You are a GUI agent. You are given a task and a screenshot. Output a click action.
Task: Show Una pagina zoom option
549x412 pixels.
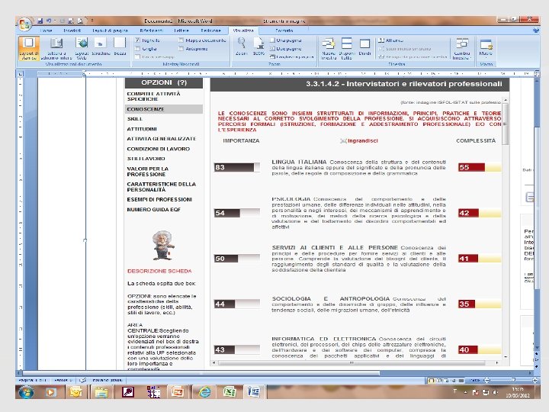pyautogui.click(x=286, y=40)
